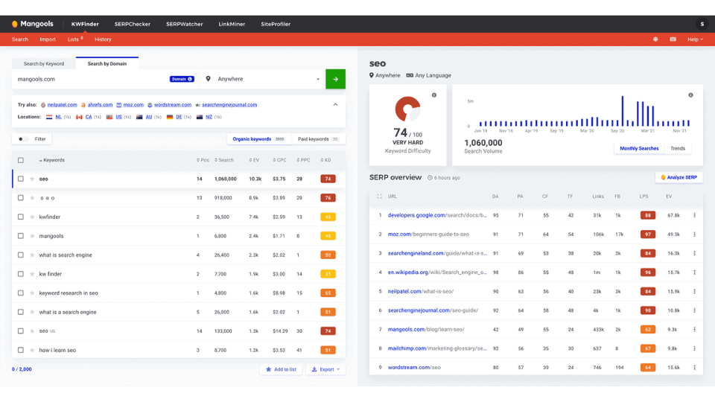715x402 pixels.
Task: Click the red 74 KD badge for seo
Action: (328, 179)
